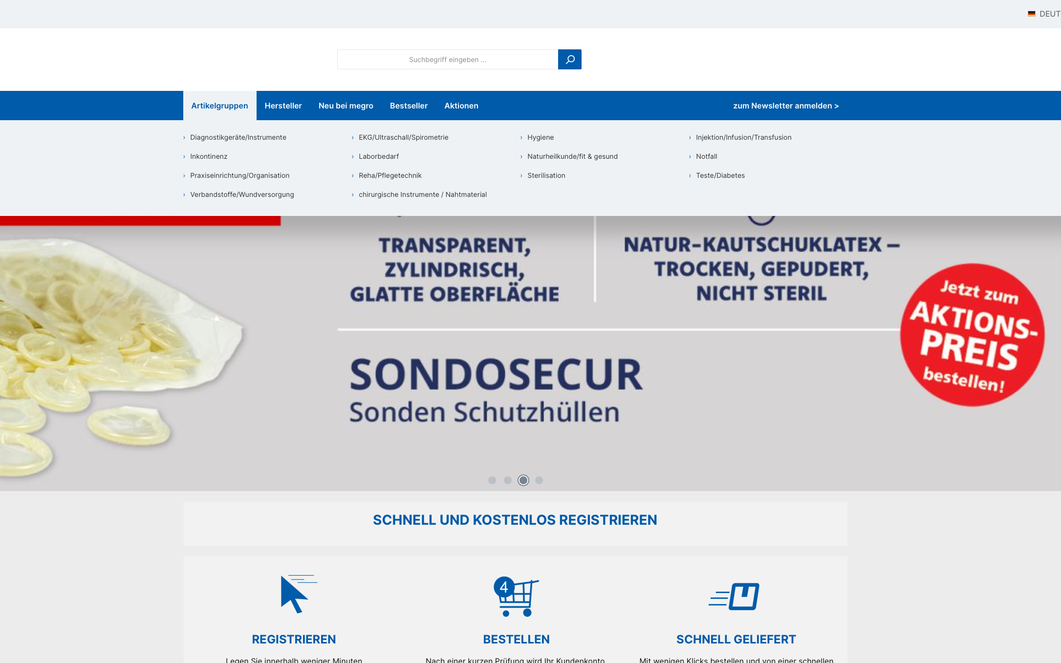The width and height of the screenshot is (1061, 663).
Task: Click Schnell und kostenlos registrieren heading
Action: click(515, 520)
